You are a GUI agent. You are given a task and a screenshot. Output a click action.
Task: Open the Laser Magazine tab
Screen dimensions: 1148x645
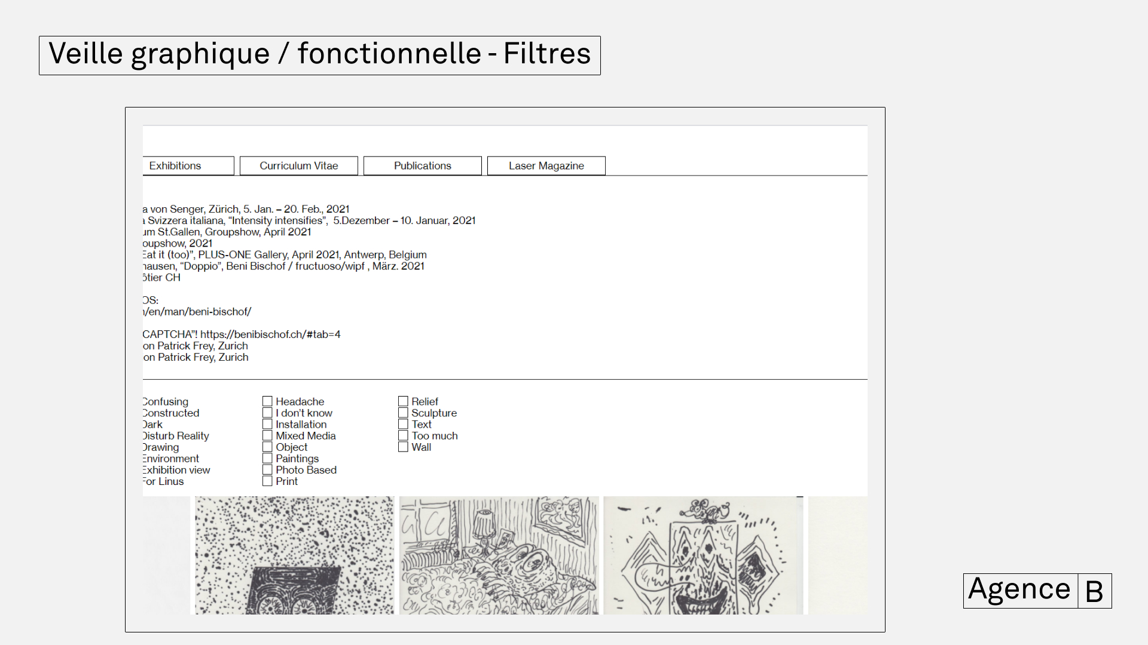546,165
